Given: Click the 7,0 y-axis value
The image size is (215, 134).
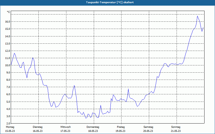Looking at the screenshot, I should pyautogui.click(x=8, y=87).
